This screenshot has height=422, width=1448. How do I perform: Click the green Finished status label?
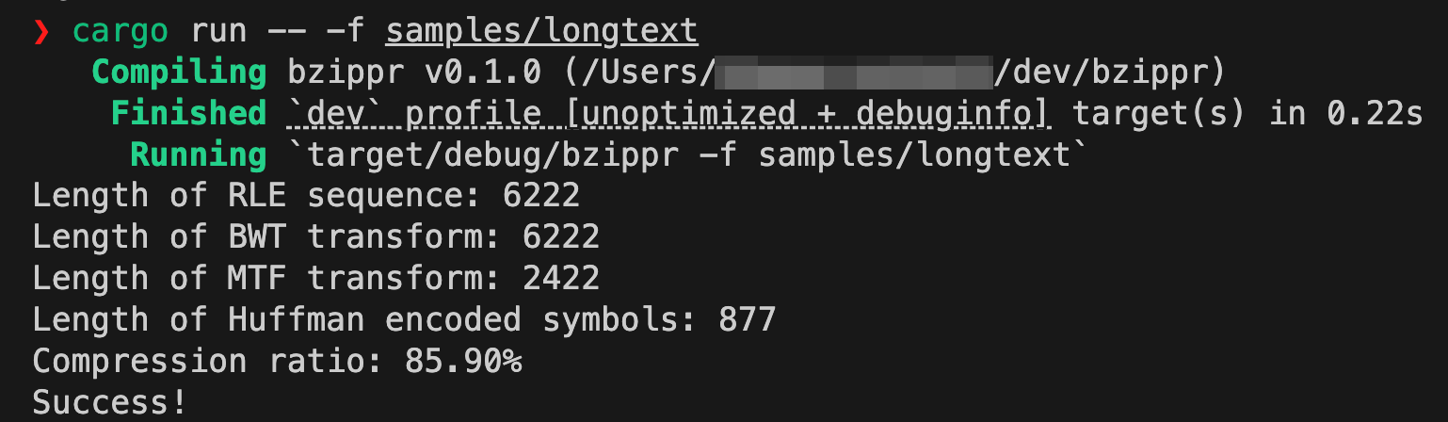pyautogui.click(x=188, y=113)
